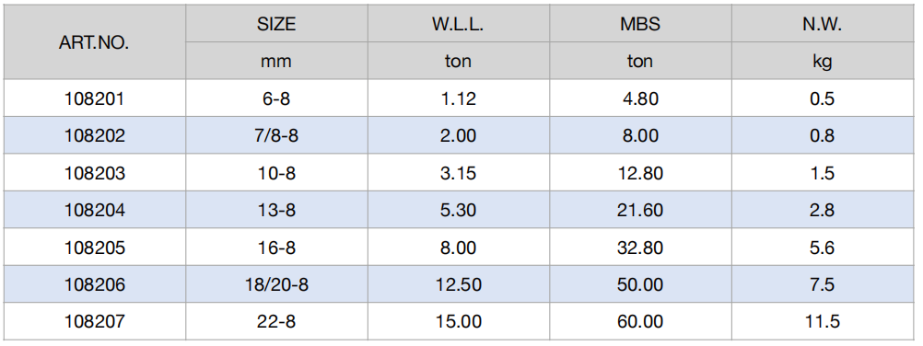The image size is (923, 346).
Task: Click the N.W. column header
Action: [823, 24]
